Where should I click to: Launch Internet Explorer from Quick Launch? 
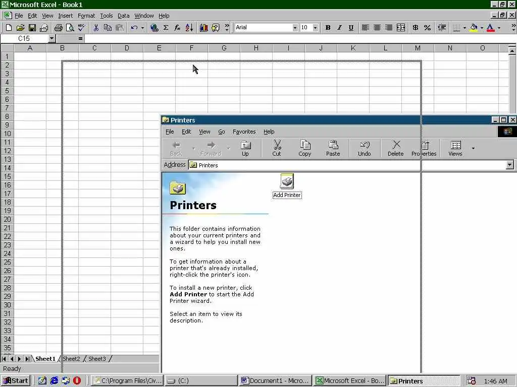(x=54, y=381)
